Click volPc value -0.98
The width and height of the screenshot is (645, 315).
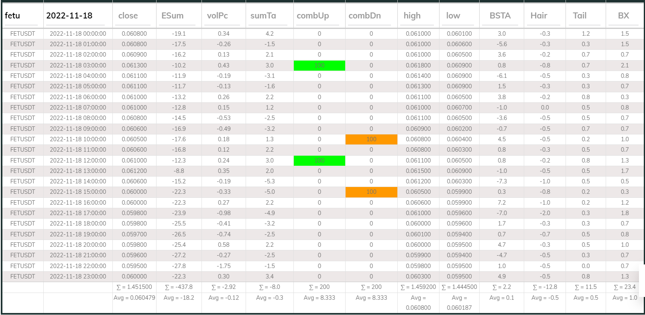[224, 213]
